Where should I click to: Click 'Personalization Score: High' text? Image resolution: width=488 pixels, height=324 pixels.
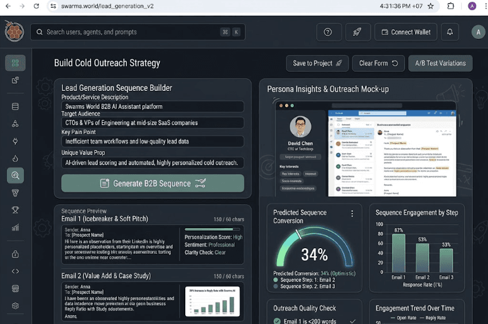point(214,237)
